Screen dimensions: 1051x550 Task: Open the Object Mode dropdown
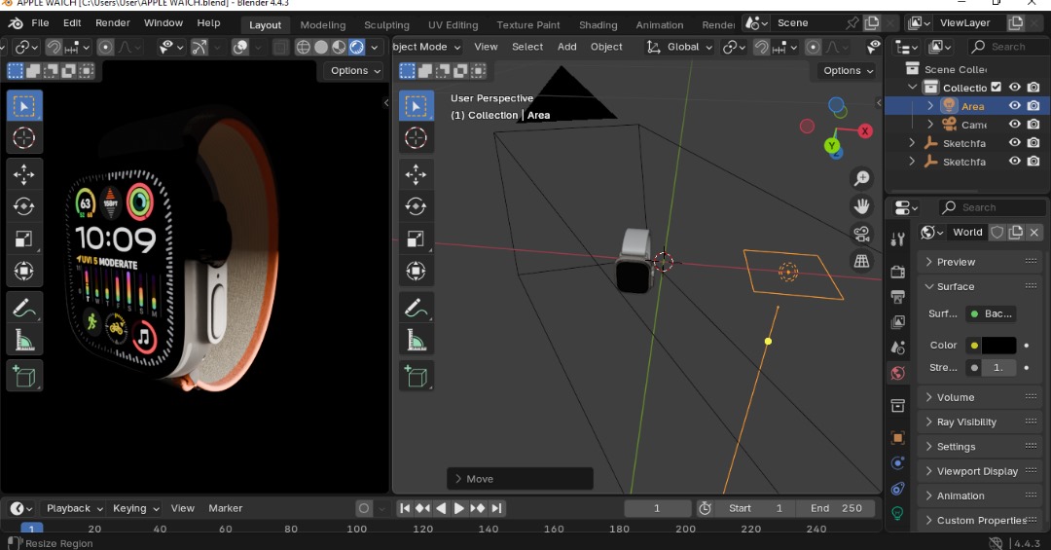click(427, 47)
